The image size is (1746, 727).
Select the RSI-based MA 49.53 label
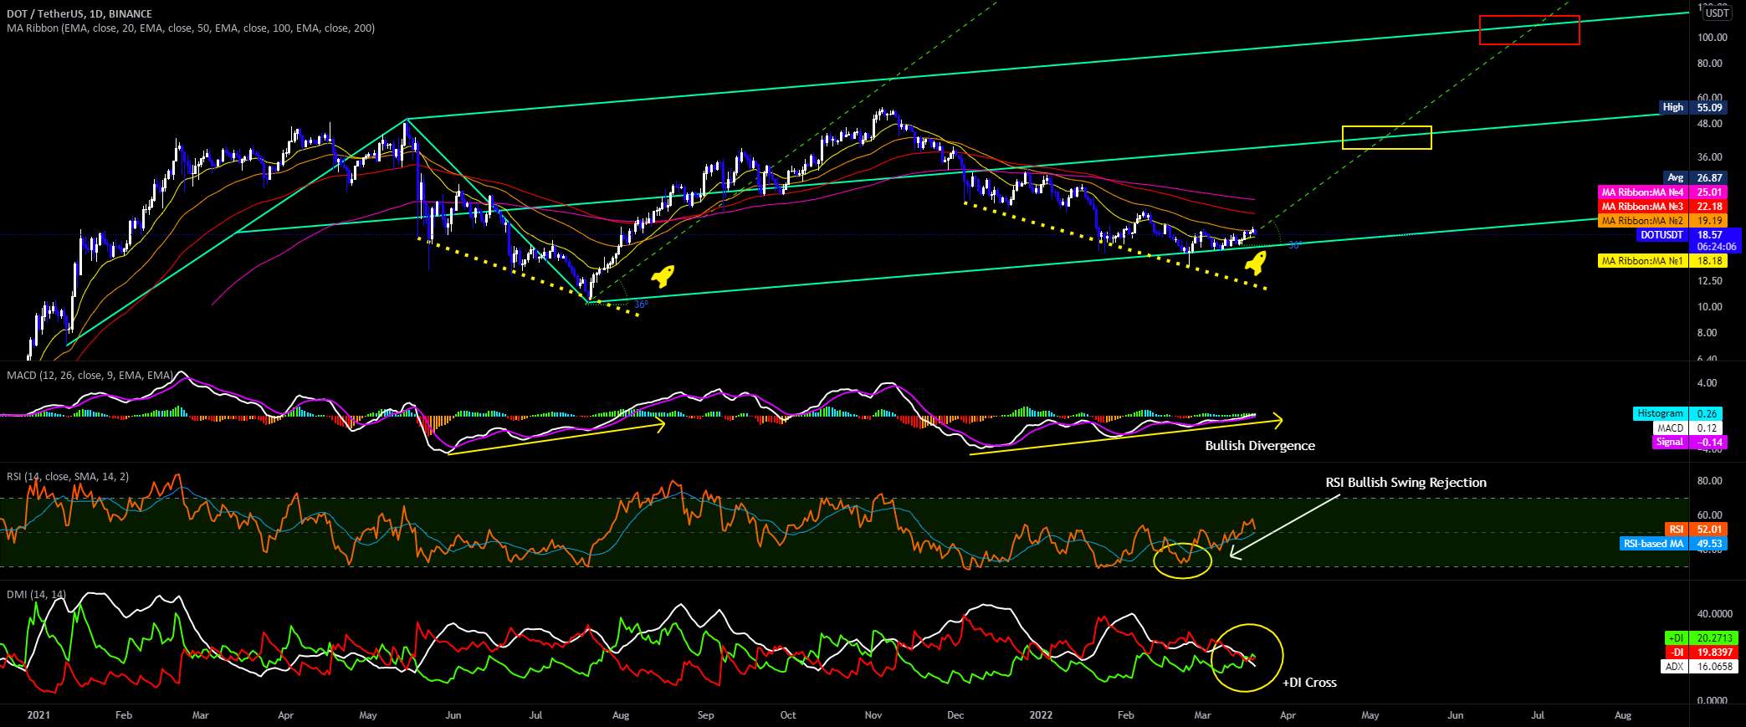(x=1674, y=544)
